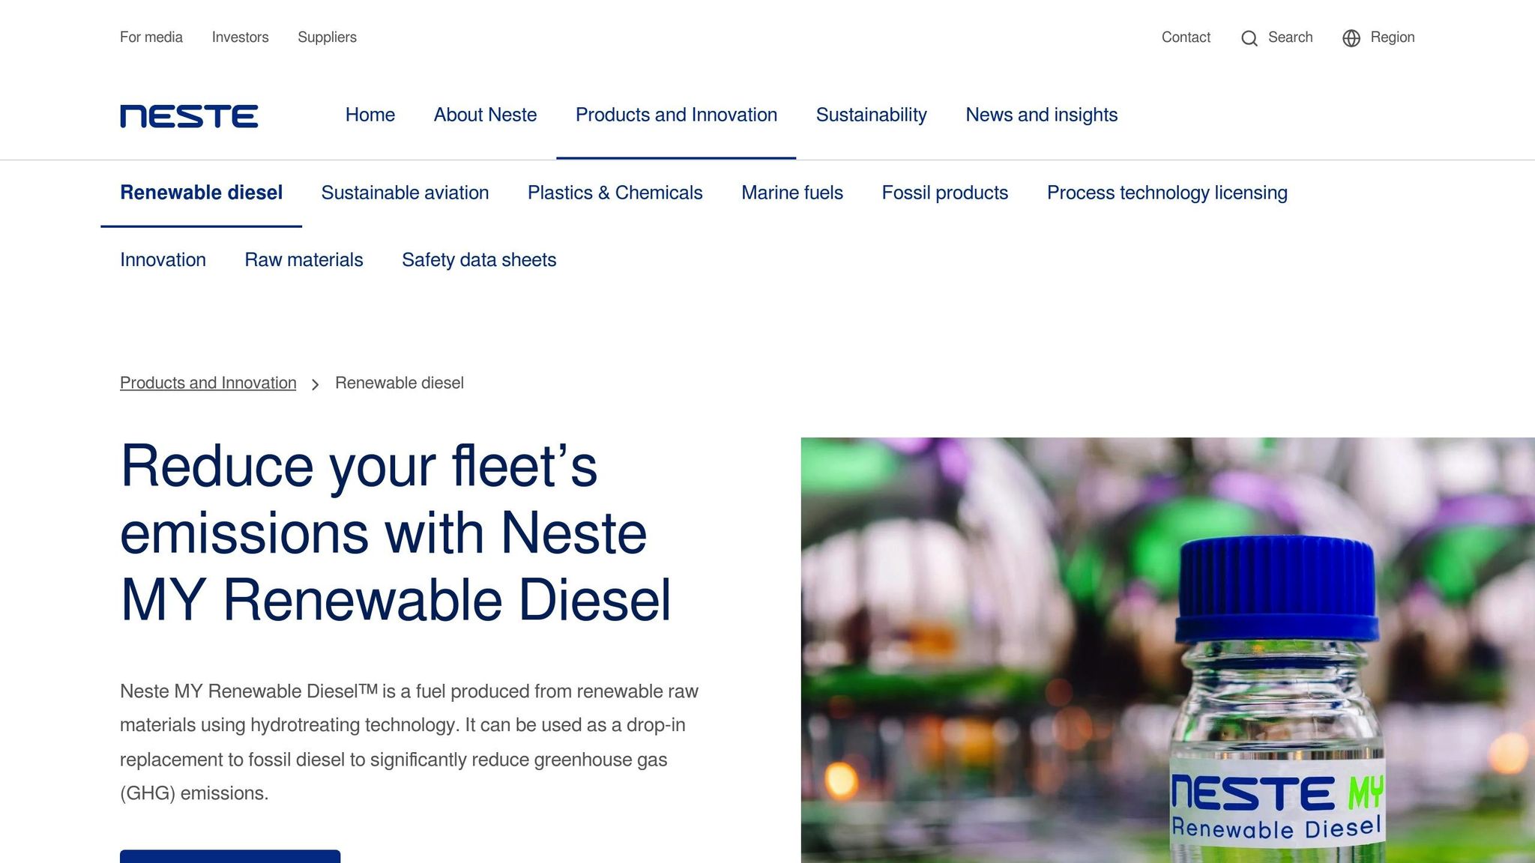Click Products and Innovation breadcrumb link
Screen dimensions: 1535x863
pos(208,383)
